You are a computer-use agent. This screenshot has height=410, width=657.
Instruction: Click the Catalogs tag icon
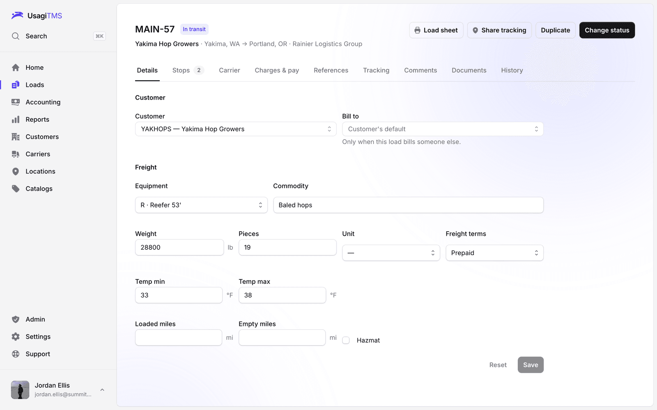tap(16, 189)
